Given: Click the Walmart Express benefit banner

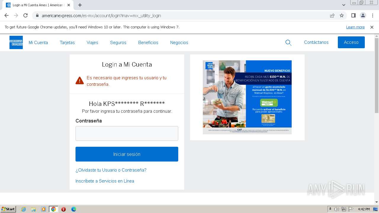Looking at the screenshot, I should click(x=247, y=97).
